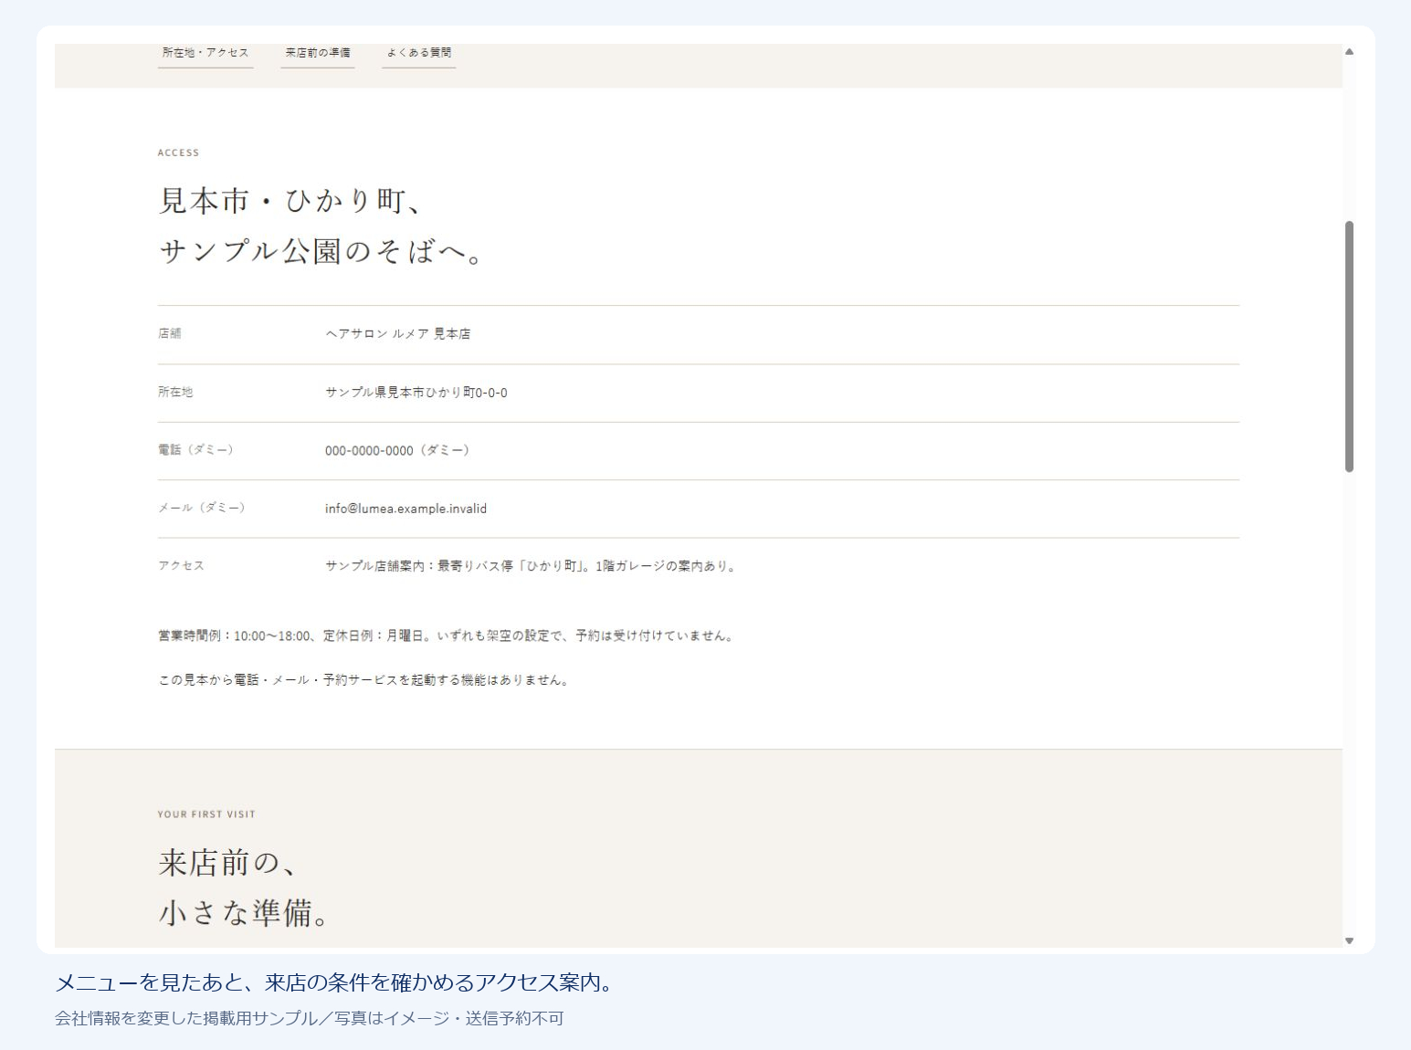Click the 営業時間例：10:00〜18:00 paragraph
1411x1050 pixels.
click(x=446, y=635)
